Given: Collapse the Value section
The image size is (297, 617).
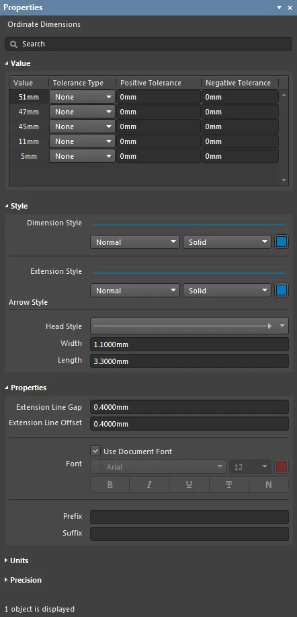Looking at the screenshot, I should pyautogui.click(x=7, y=63).
